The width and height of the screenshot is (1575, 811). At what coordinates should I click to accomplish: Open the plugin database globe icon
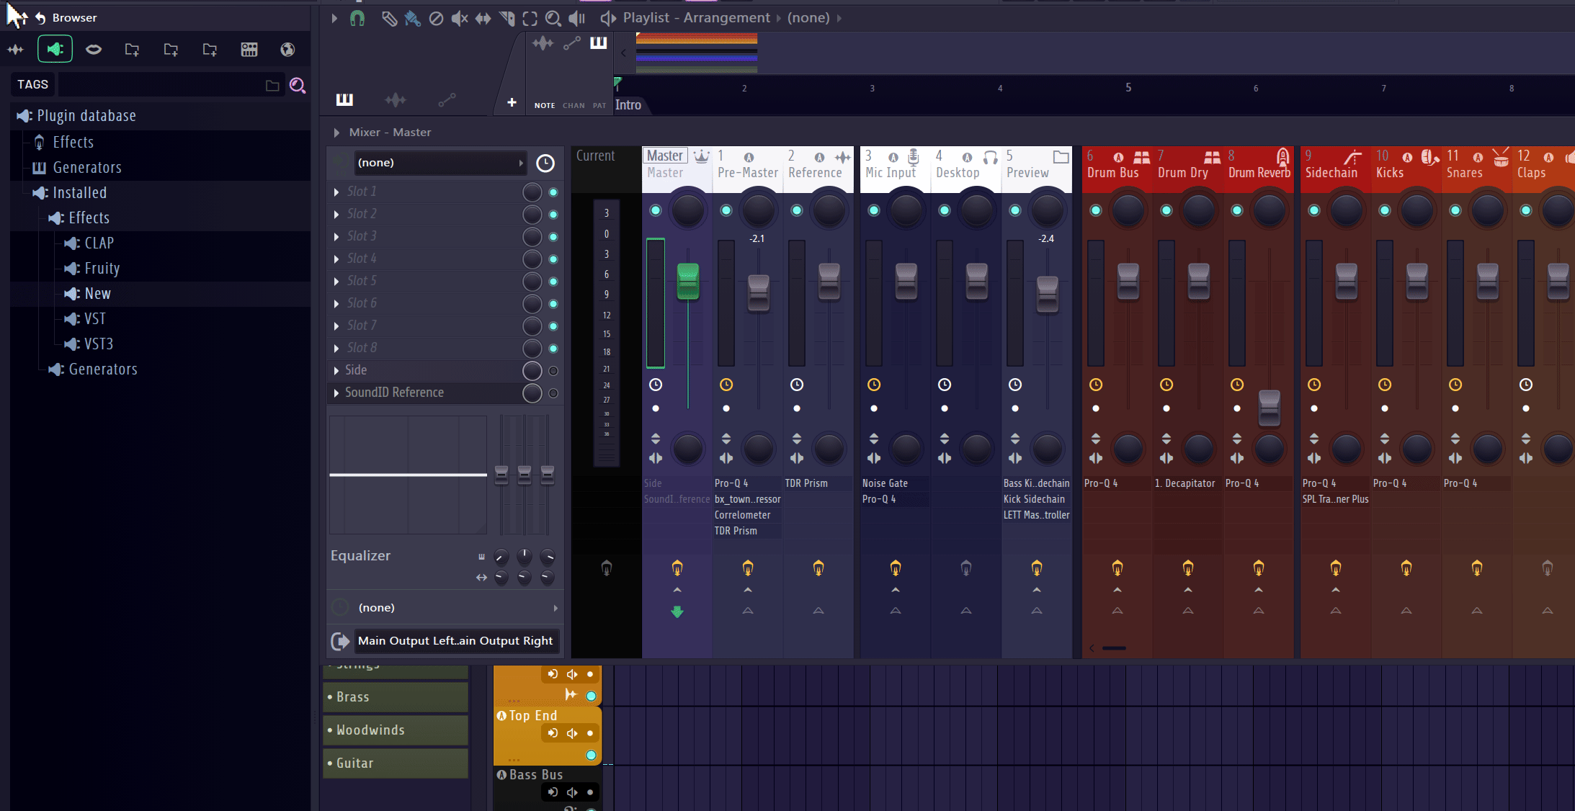[x=287, y=49]
